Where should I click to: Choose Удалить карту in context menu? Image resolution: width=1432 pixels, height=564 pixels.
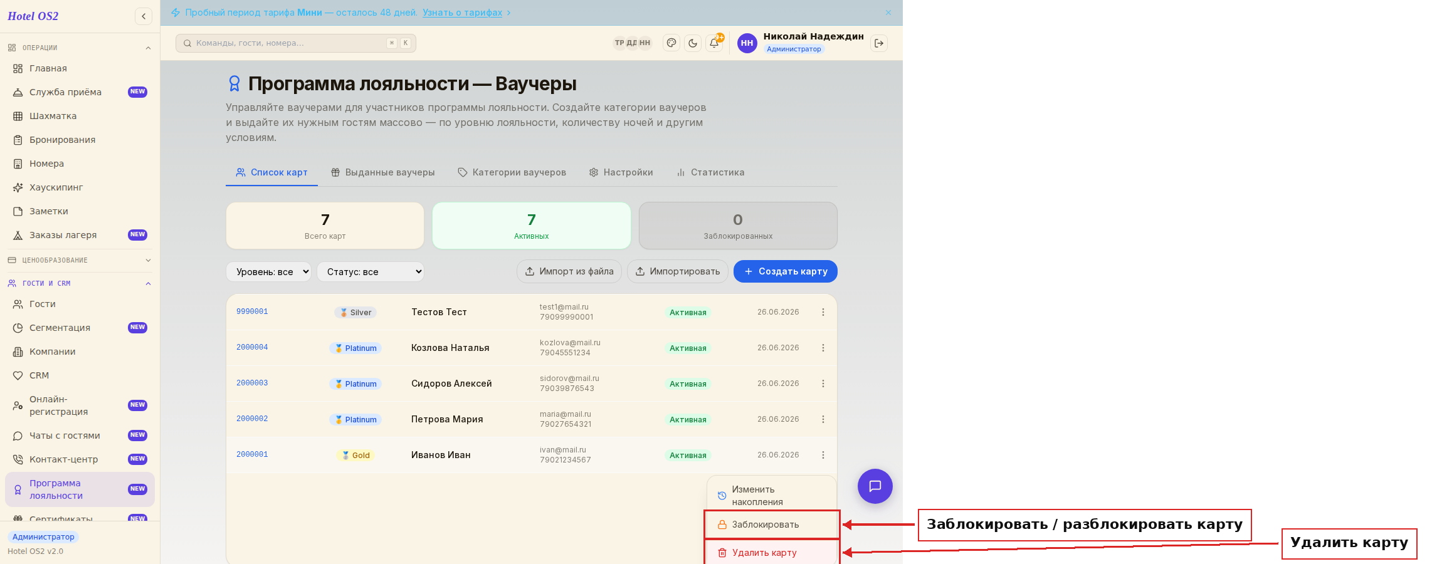tap(772, 553)
